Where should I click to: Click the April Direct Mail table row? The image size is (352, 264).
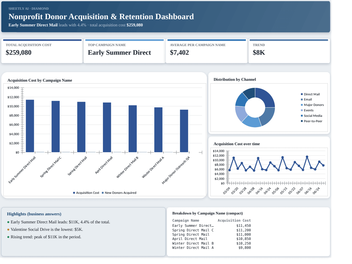point(211,239)
